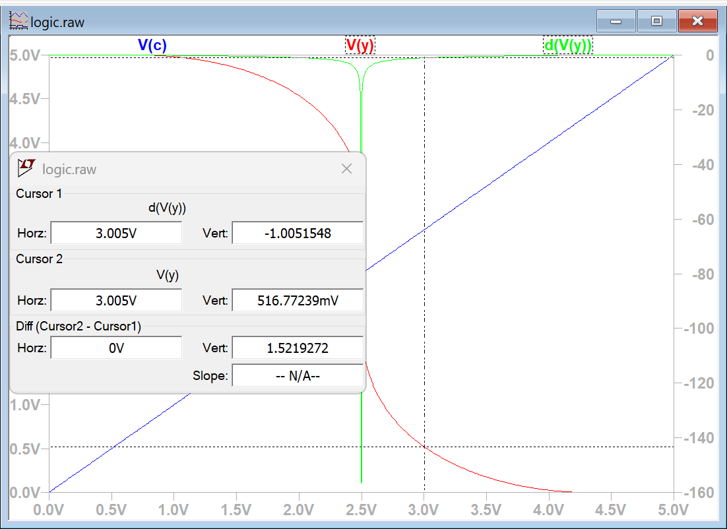Screen dimensions: 727x529
Task: Click the Cursor 1 Horz field showing 3.005V
Action: 116,233
